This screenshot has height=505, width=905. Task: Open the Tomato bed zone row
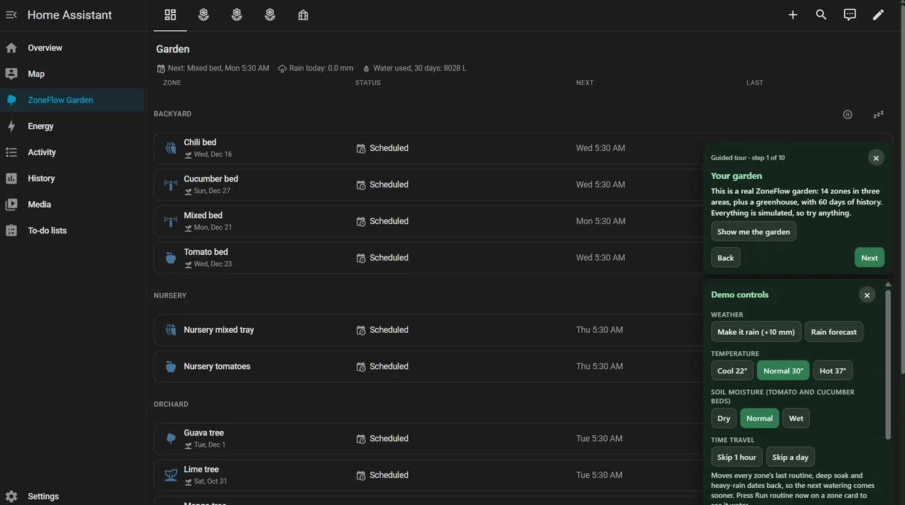click(x=428, y=258)
